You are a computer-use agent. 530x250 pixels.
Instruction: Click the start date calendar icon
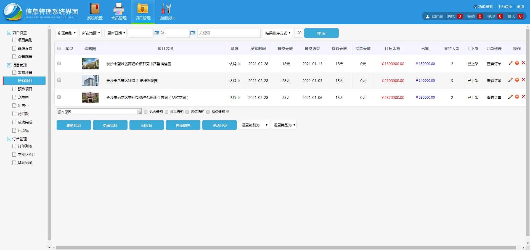point(157,33)
